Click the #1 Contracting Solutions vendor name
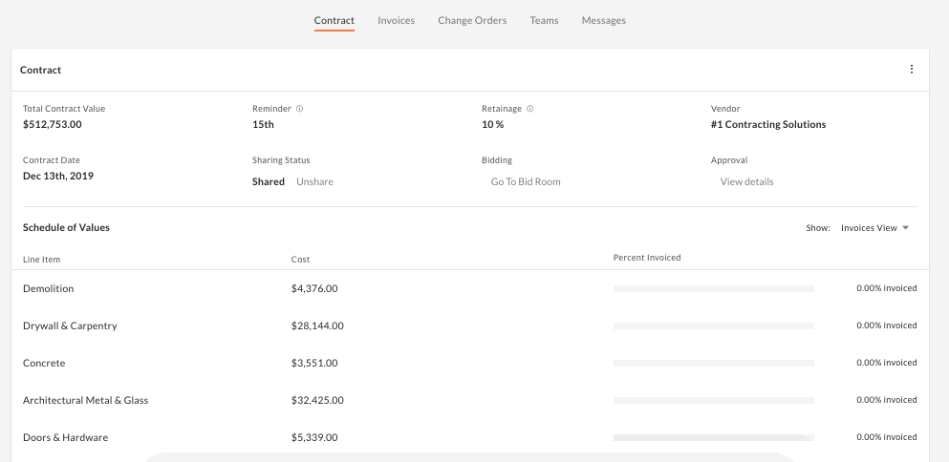 point(768,125)
